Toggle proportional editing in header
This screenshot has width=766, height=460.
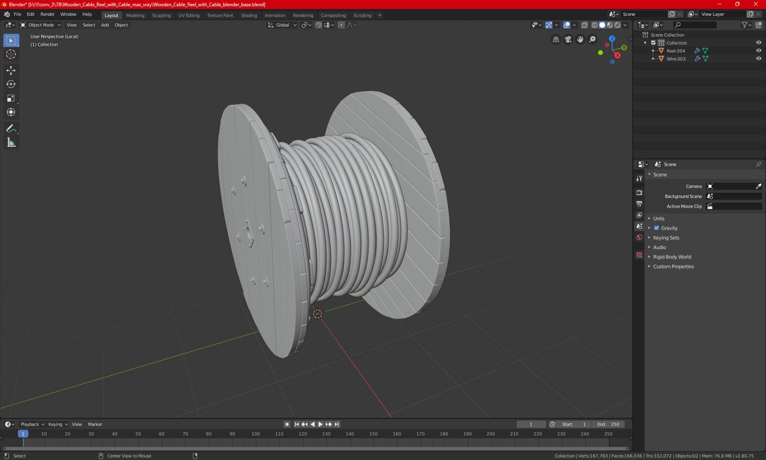pyautogui.click(x=341, y=25)
